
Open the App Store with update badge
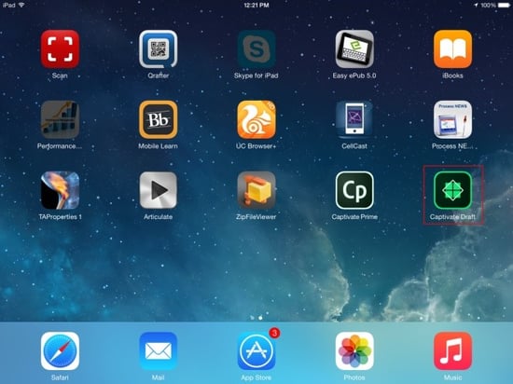click(x=256, y=351)
